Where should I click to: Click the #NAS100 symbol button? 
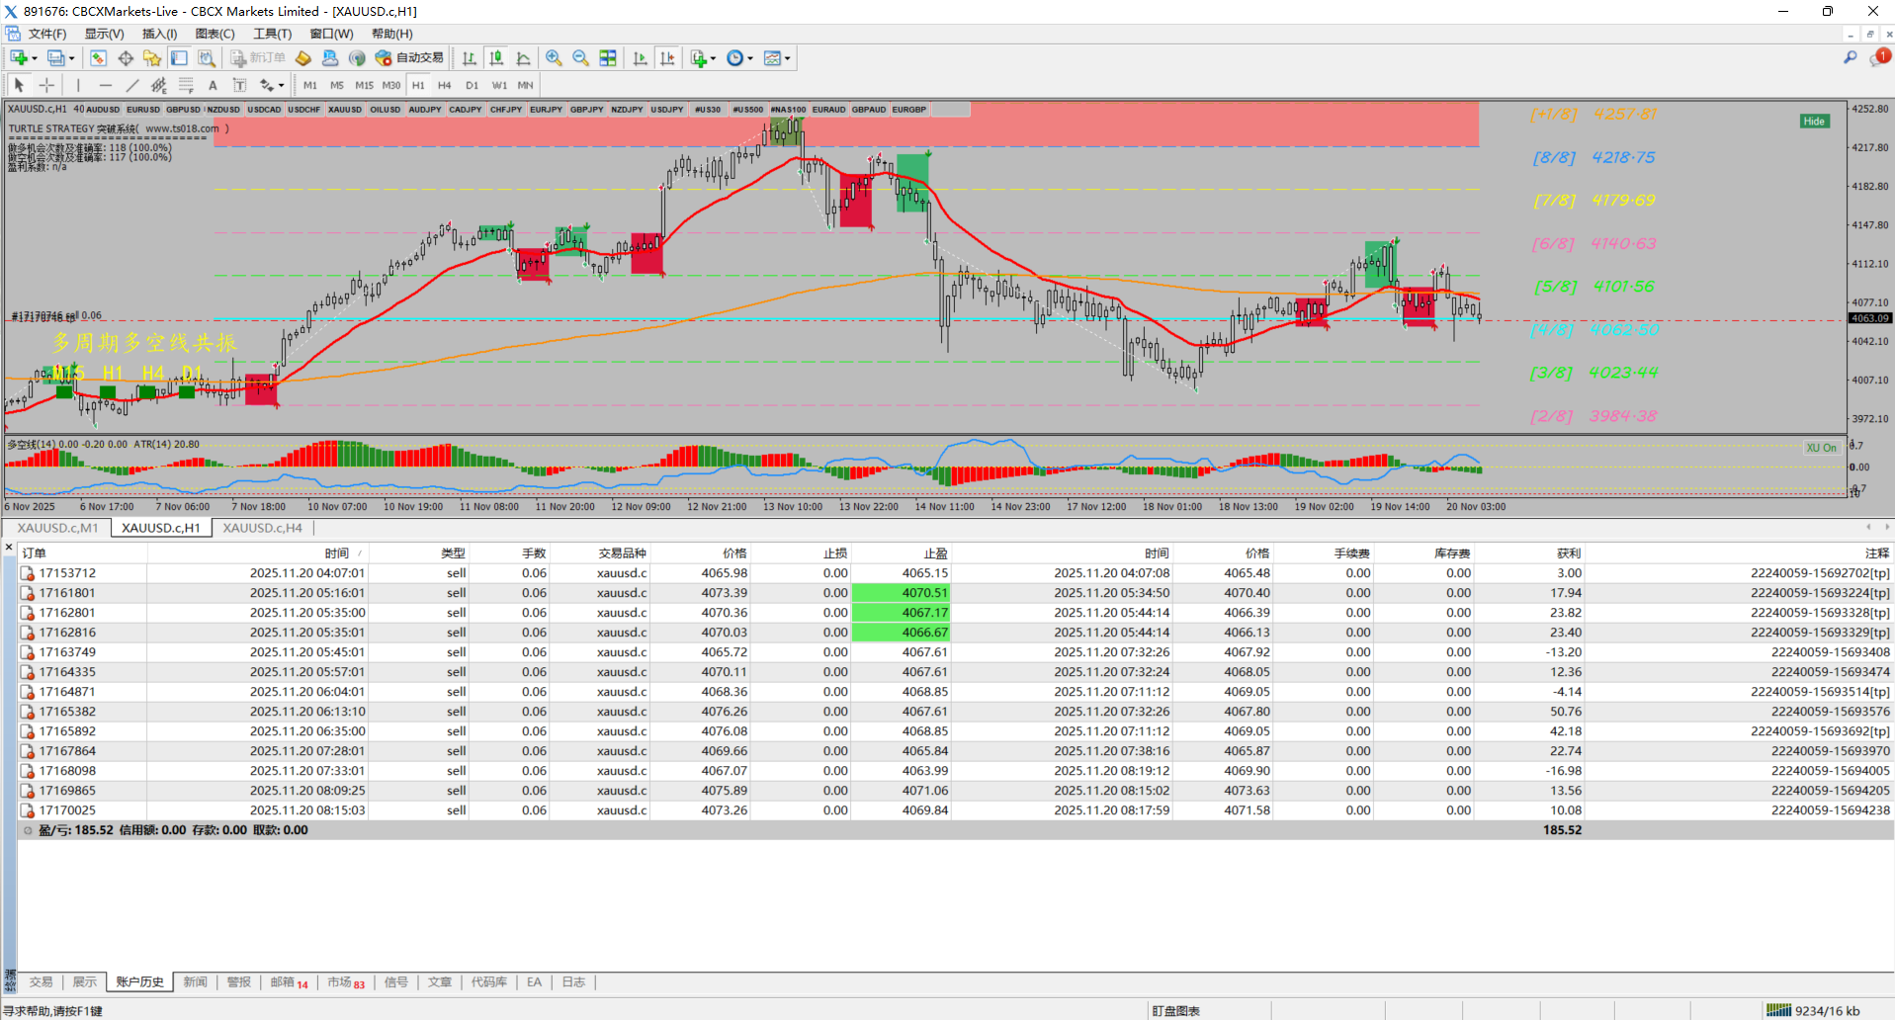[x=789, y=110]
